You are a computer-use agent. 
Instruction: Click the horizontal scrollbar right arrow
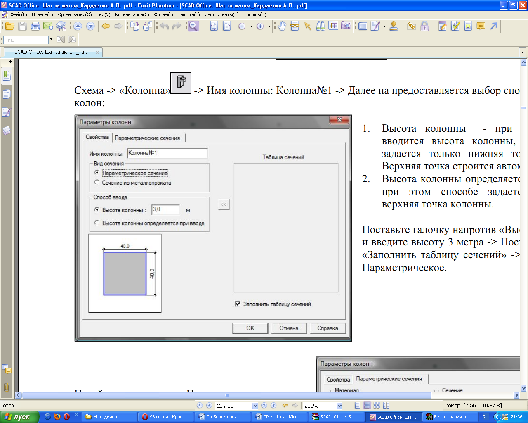coord(516,395)
